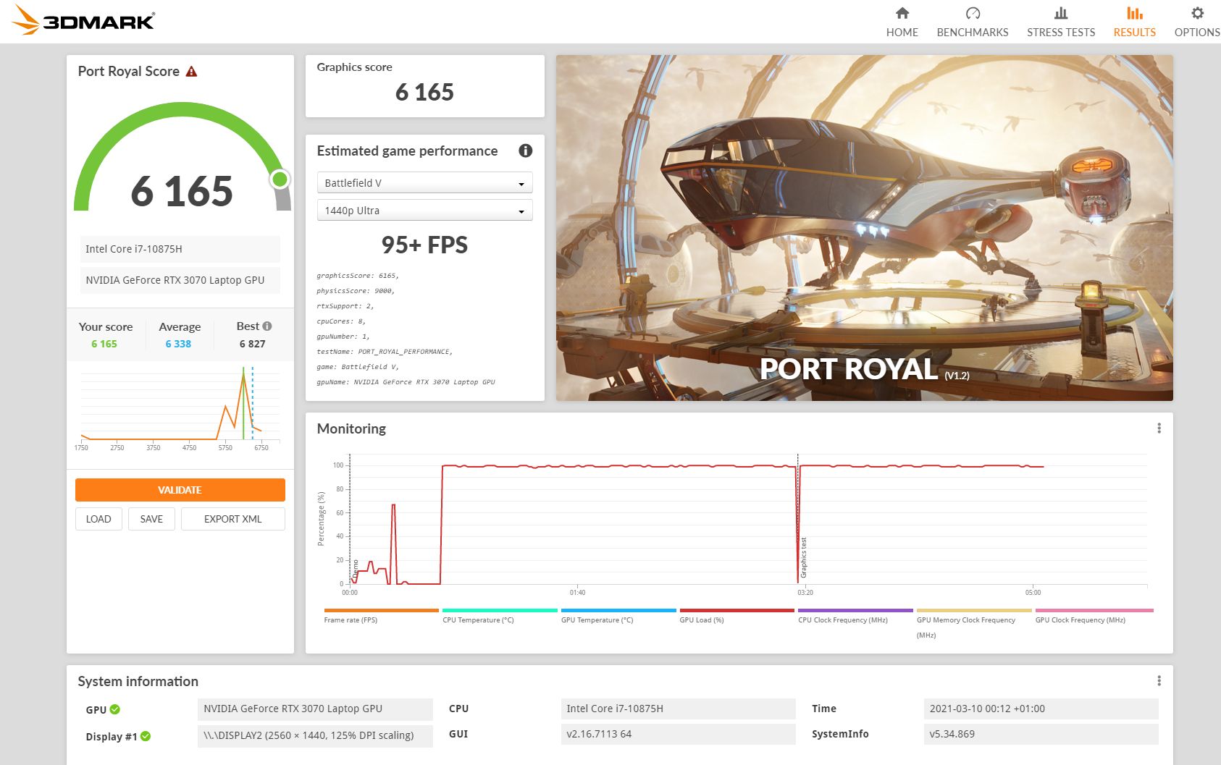The image size is (1221, 765).
Task: Click the EXPORT XML button
Action: point(232,519)
